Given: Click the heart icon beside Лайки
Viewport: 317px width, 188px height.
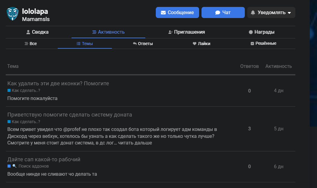Looking at the screenshot, I should point(195,44).
